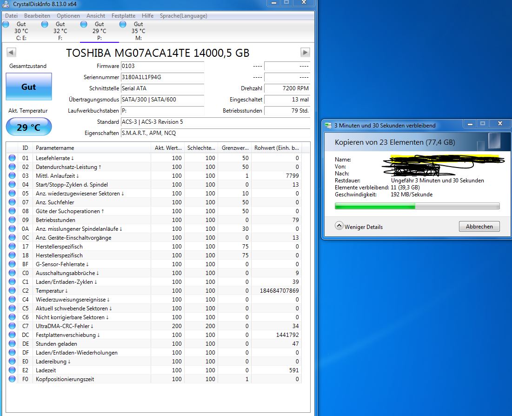Click the serial number field 3180A1L1F94G
This screenshot has width=512, height=416.
tap(162, 77)
